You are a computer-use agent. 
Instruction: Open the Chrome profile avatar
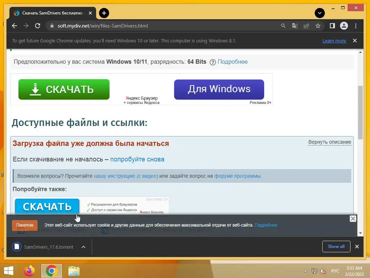point(344,26)
